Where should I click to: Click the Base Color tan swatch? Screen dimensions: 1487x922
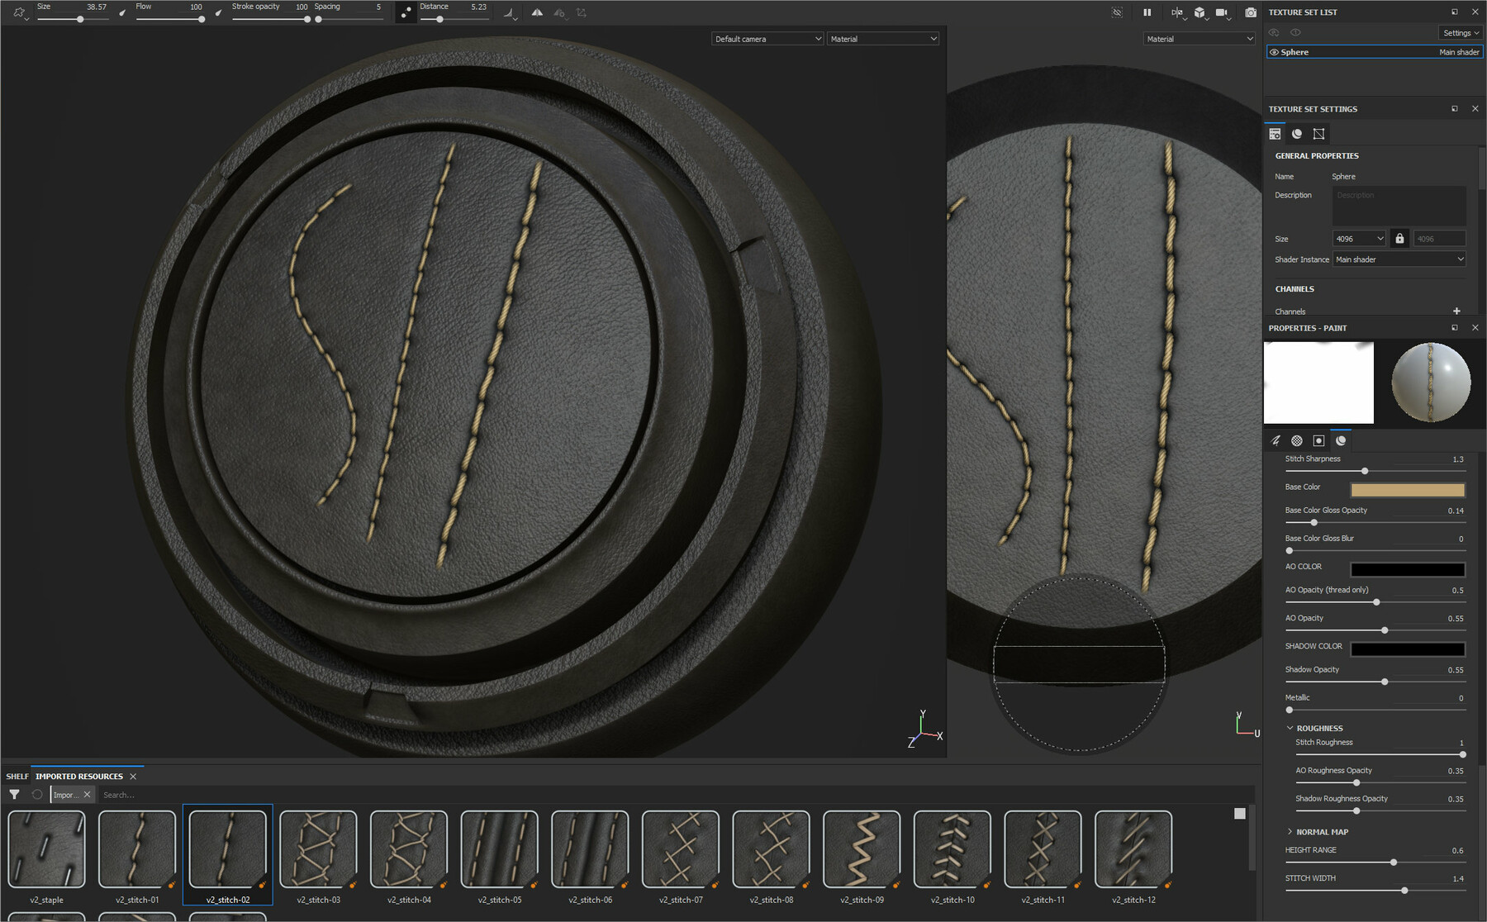coord(1407,490)
